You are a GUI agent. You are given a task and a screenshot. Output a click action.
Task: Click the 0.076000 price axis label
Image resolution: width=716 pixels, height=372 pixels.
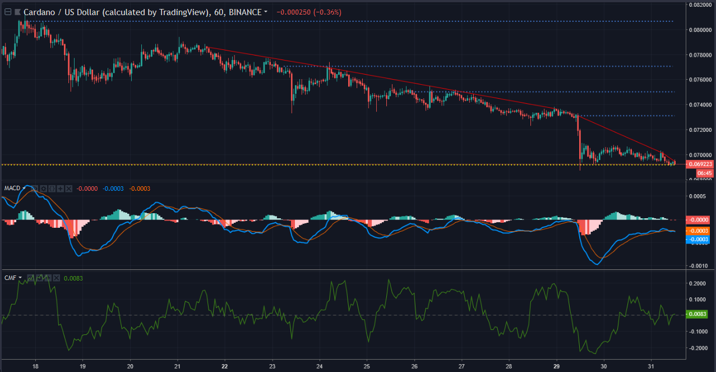(701, 80)
